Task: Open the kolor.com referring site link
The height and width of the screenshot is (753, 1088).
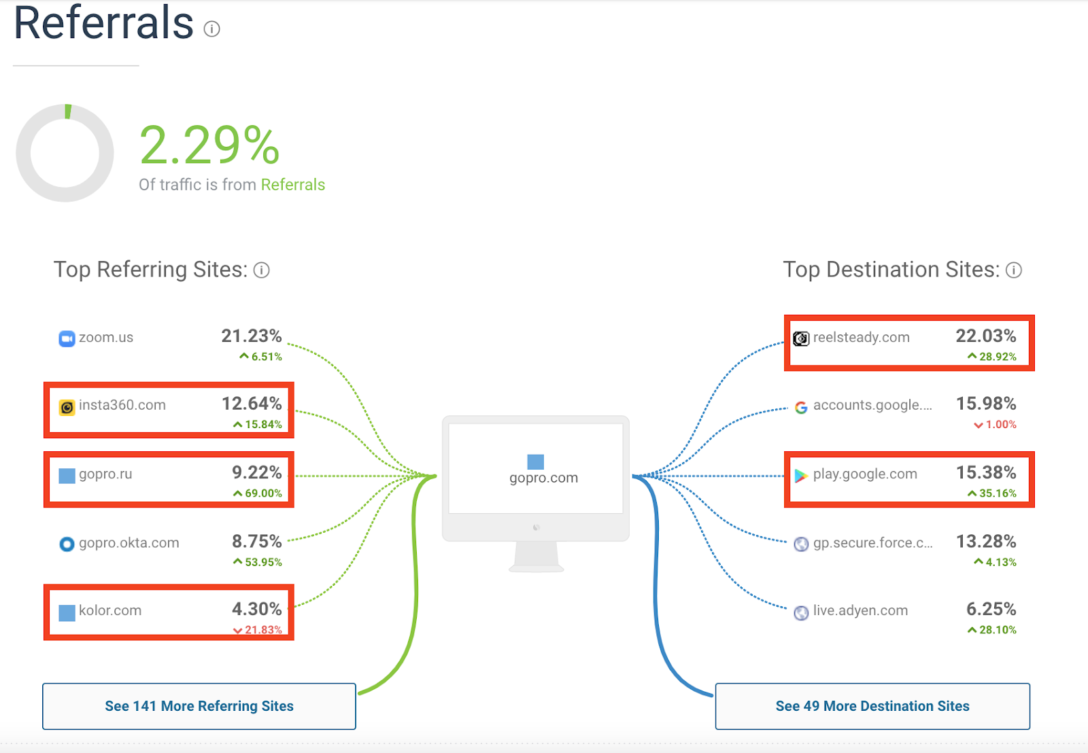Action: pos(110,610)
